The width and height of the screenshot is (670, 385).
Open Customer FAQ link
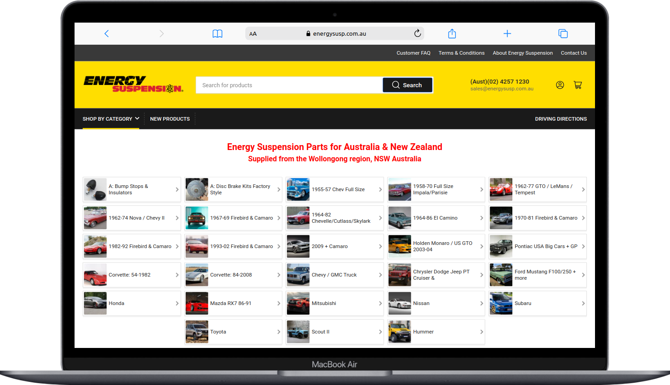click(x=413, y=53)
